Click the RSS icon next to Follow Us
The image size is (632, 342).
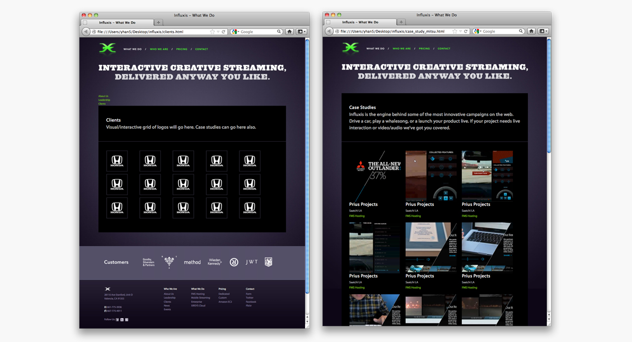pyautogui.click(x=126, y=320)
